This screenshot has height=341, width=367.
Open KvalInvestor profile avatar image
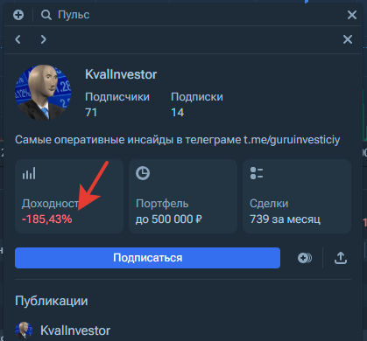click(43, 93)
